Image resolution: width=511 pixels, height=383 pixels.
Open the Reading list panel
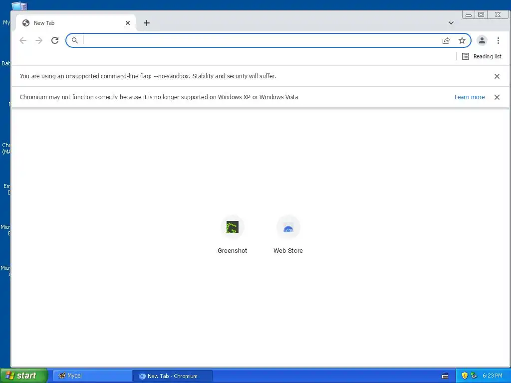point(482,56)
